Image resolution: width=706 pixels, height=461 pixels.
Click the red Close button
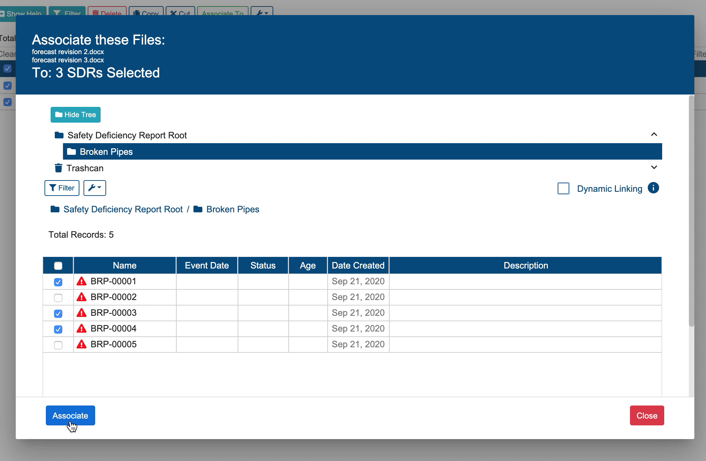[x=647, y=415]
